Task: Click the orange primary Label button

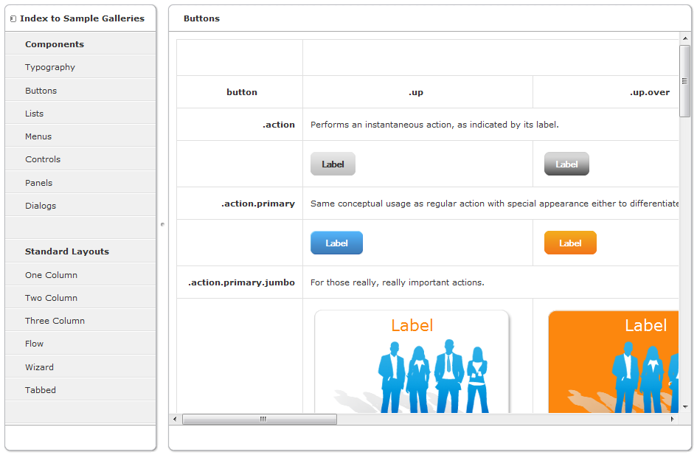Action: pyautogui.click(x=570, y=243)
